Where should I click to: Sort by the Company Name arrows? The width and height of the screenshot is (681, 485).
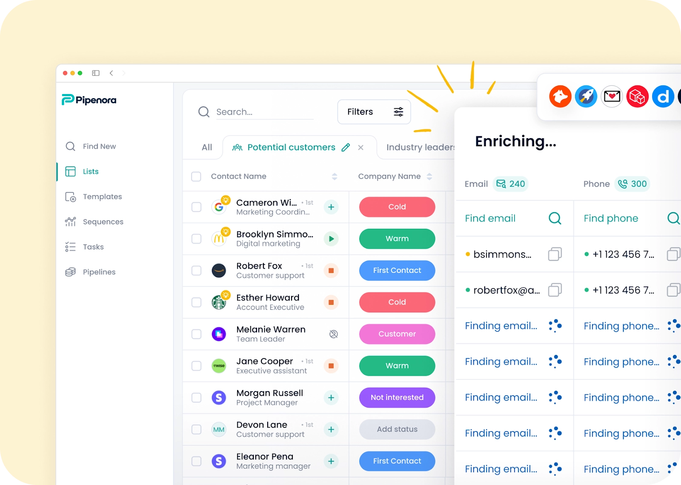pyautogui.click(x=429, y=176)
